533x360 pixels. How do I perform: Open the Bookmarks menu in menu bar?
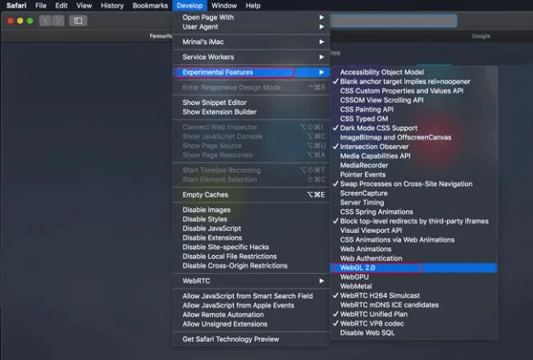[x=150, y=6]
